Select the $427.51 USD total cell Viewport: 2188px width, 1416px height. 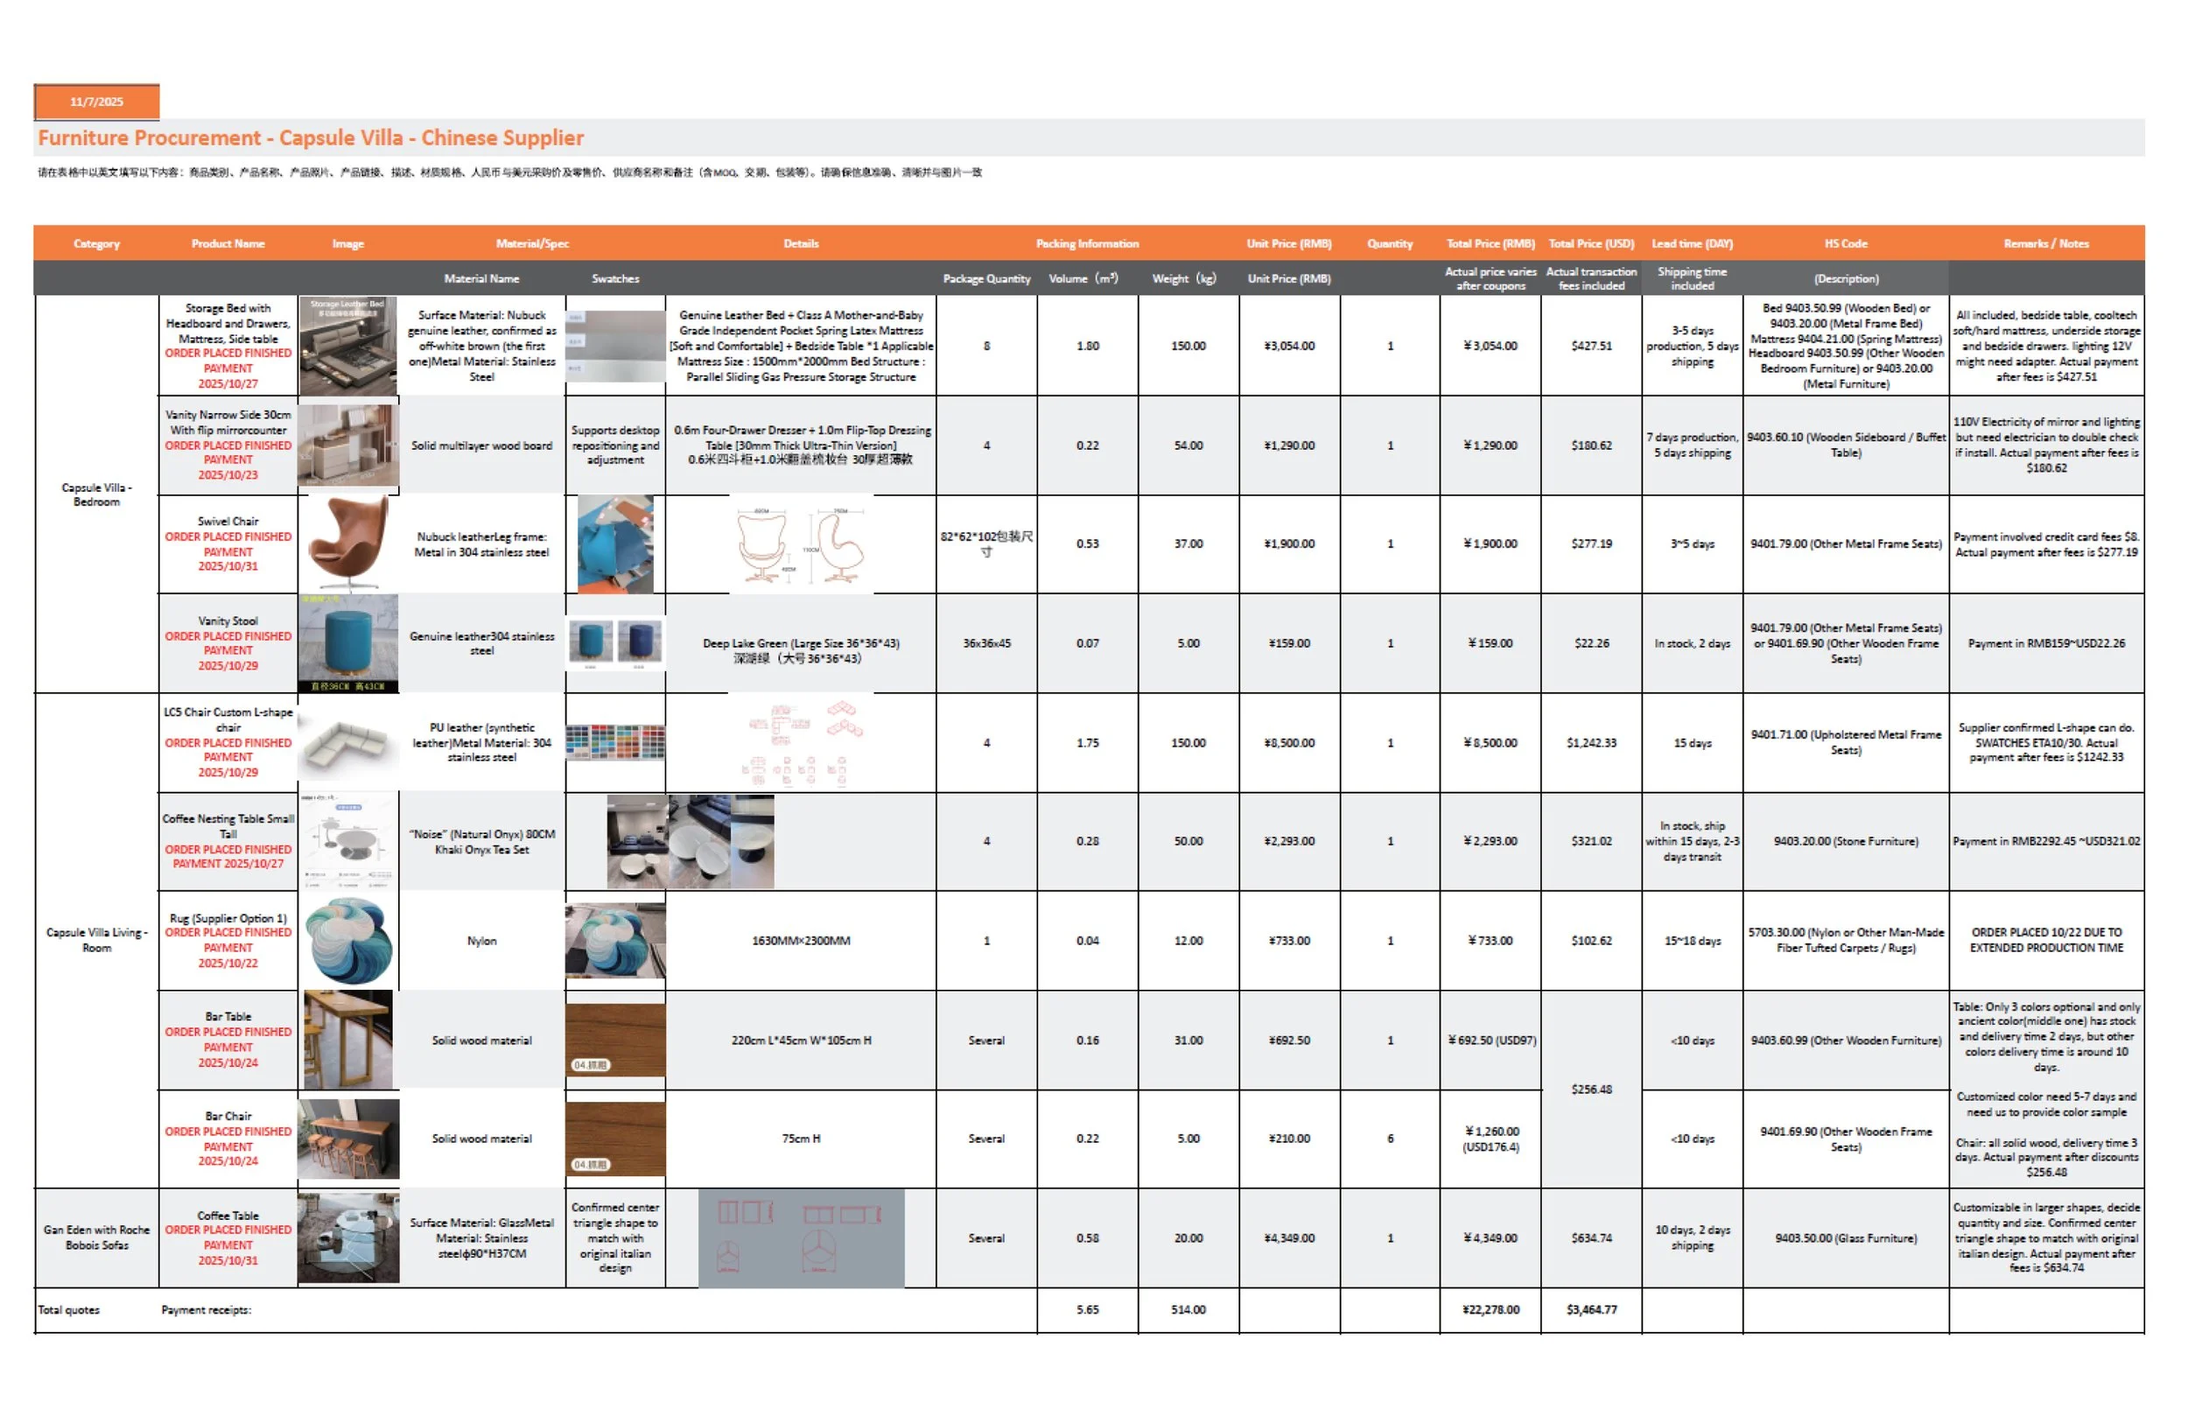(1591, 346)
